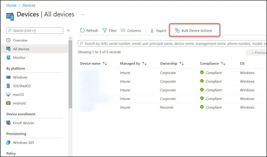Screen dimensions: 267x157
Task: Sort by Compliance column arrows
Action: (223, 64)
